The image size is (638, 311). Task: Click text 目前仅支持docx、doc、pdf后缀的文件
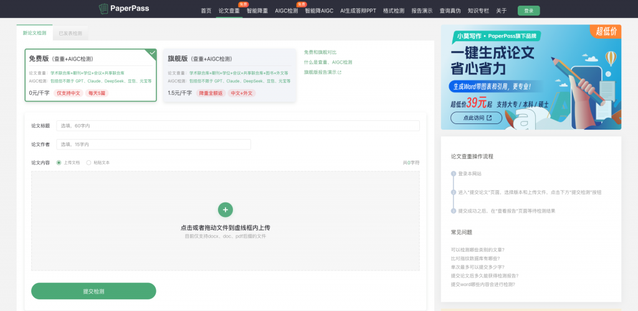click(x=226, y=236)
